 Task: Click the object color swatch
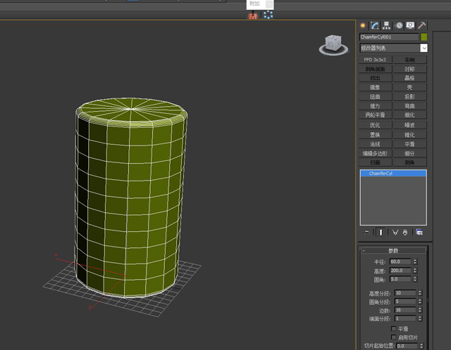coord(424,37)
